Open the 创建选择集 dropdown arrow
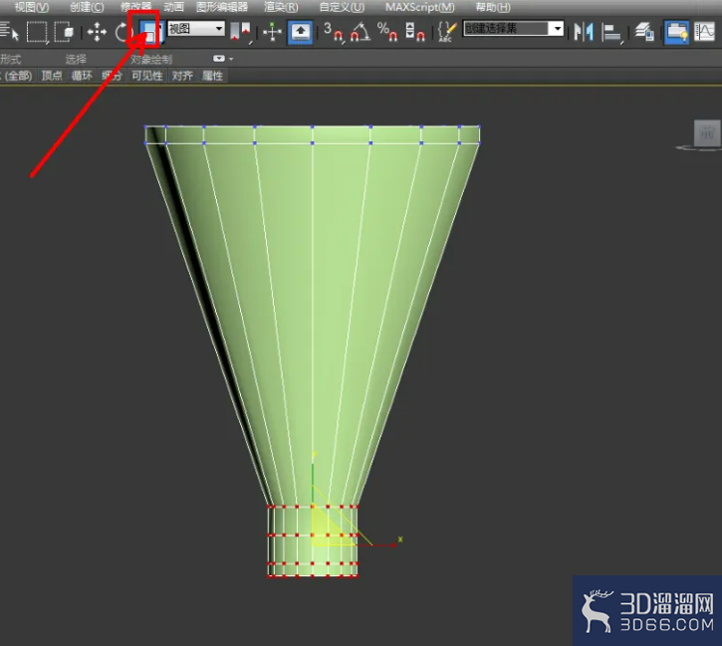Screen dimensions: 722x646 click(x=557, y=29)
